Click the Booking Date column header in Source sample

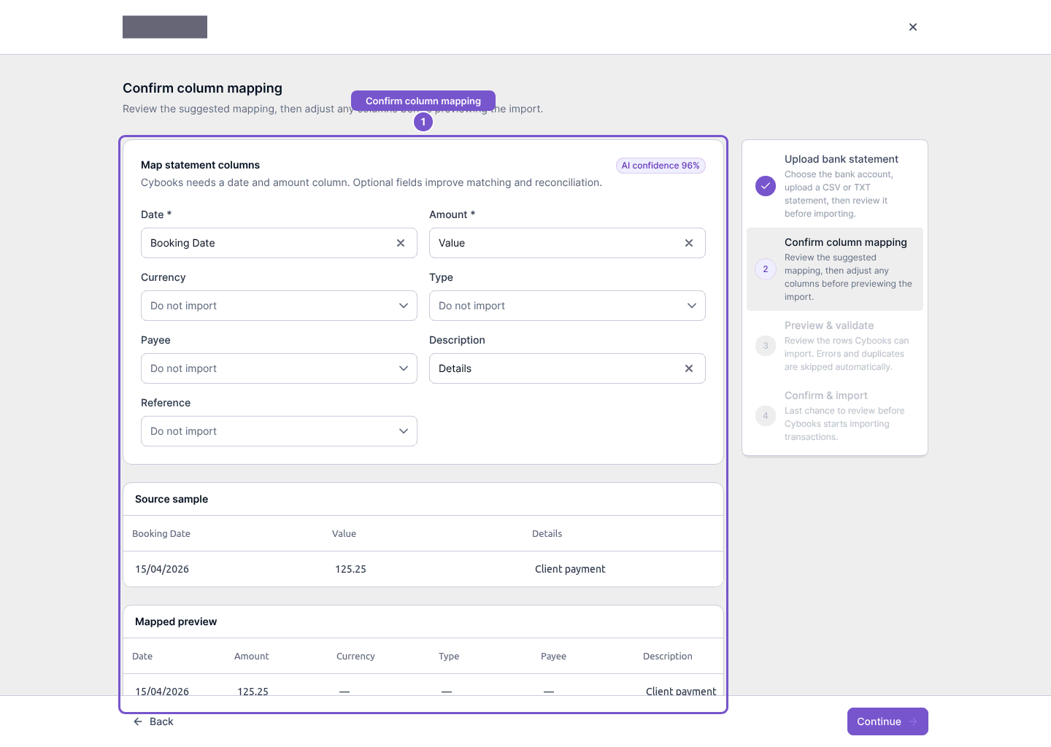161,534
